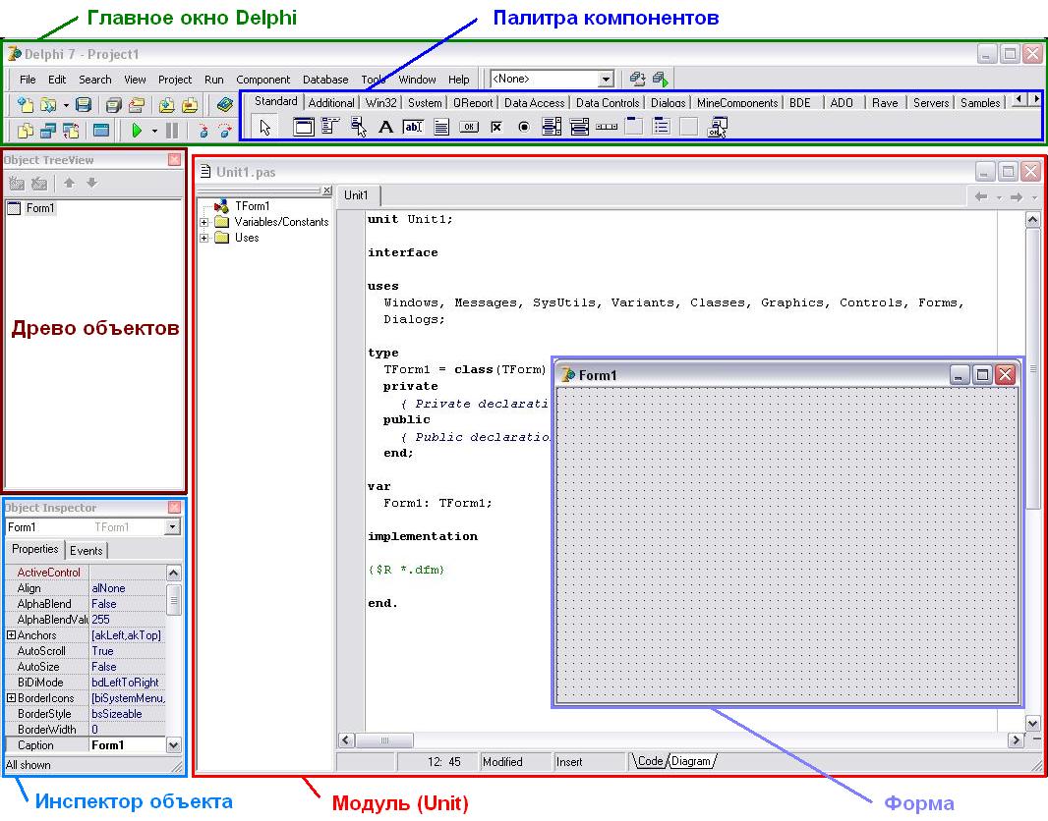Click Remove File from Project icon
The height and width of the screenshot is (821, 1048).
click(x=190, y=105)
